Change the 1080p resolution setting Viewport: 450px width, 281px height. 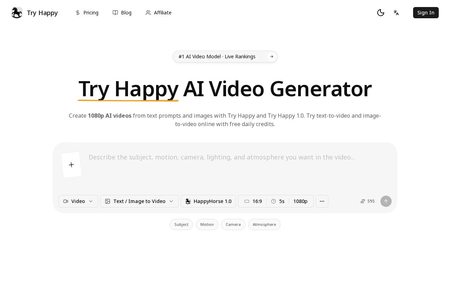click(300, 201)
